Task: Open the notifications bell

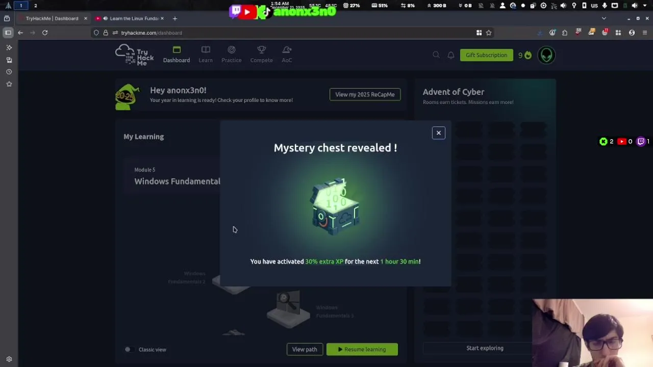Action: tap(451, 55)
